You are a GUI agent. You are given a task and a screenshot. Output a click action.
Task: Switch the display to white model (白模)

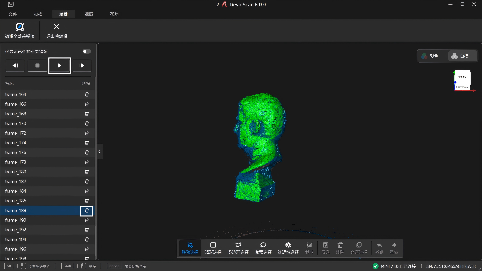coord(460,56)
